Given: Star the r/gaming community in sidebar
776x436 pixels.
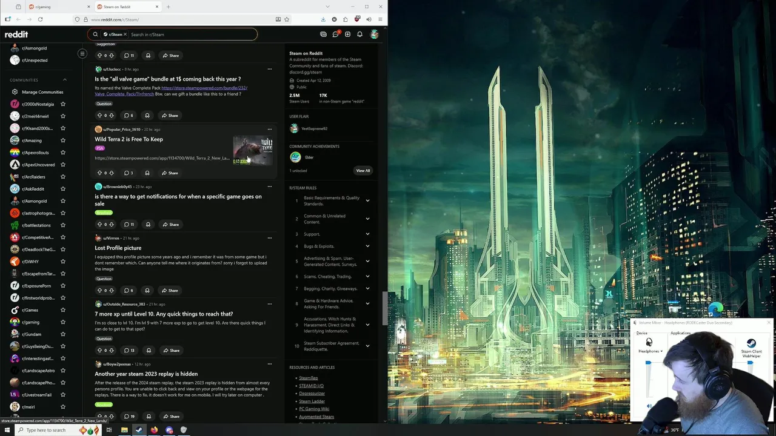Looking at the screenshot, I should pos(63,322).
